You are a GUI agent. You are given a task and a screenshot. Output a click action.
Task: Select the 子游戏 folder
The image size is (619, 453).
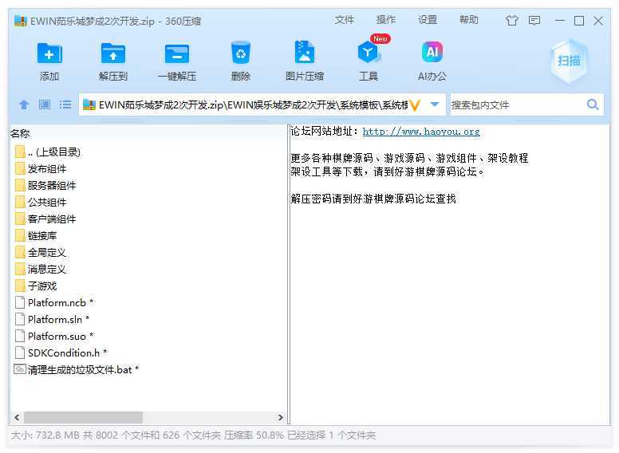pos(36,286)
